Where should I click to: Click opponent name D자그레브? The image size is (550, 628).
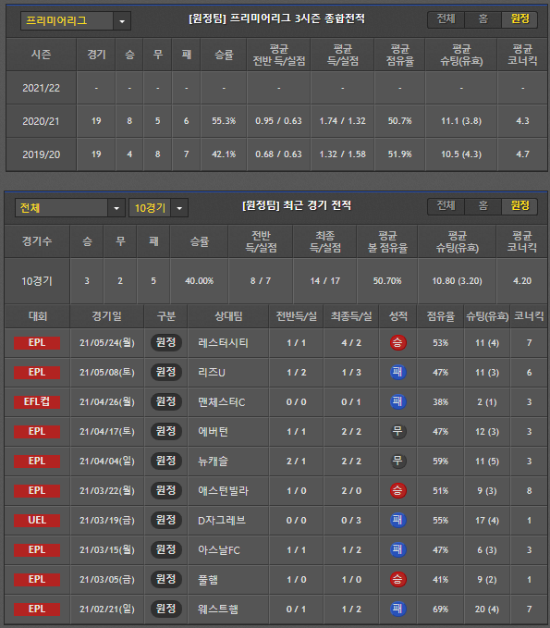222,521
